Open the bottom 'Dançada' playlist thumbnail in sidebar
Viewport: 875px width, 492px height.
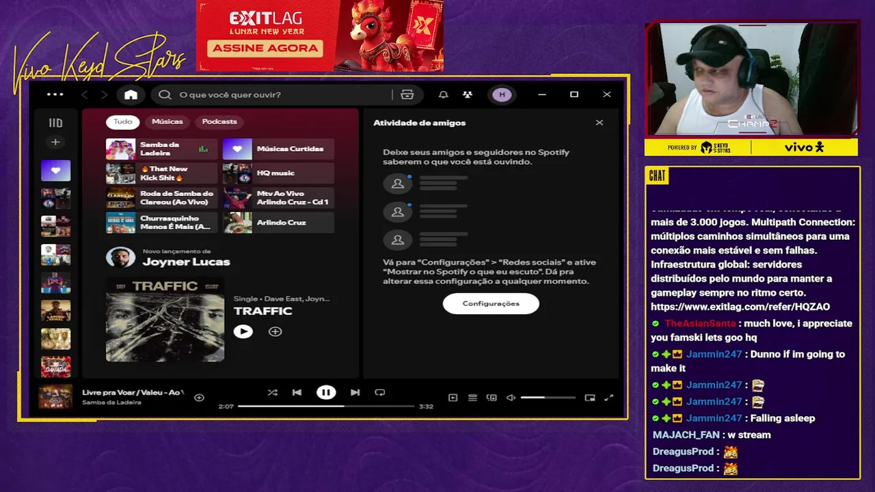tap(55, 367)
